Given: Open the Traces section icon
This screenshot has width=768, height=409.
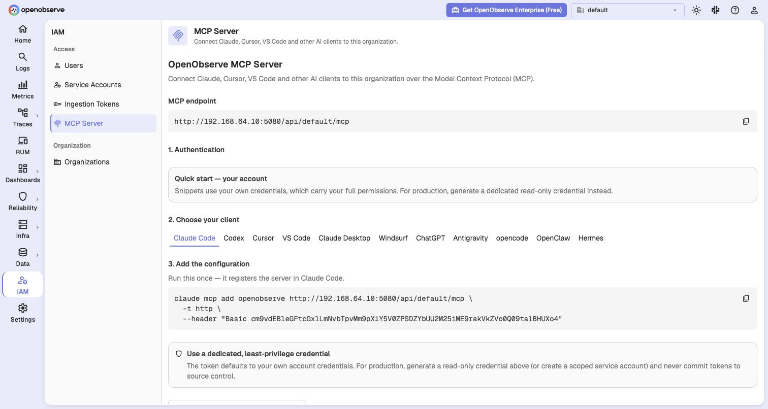Looking at the screenshot, I should click(22, 113).
